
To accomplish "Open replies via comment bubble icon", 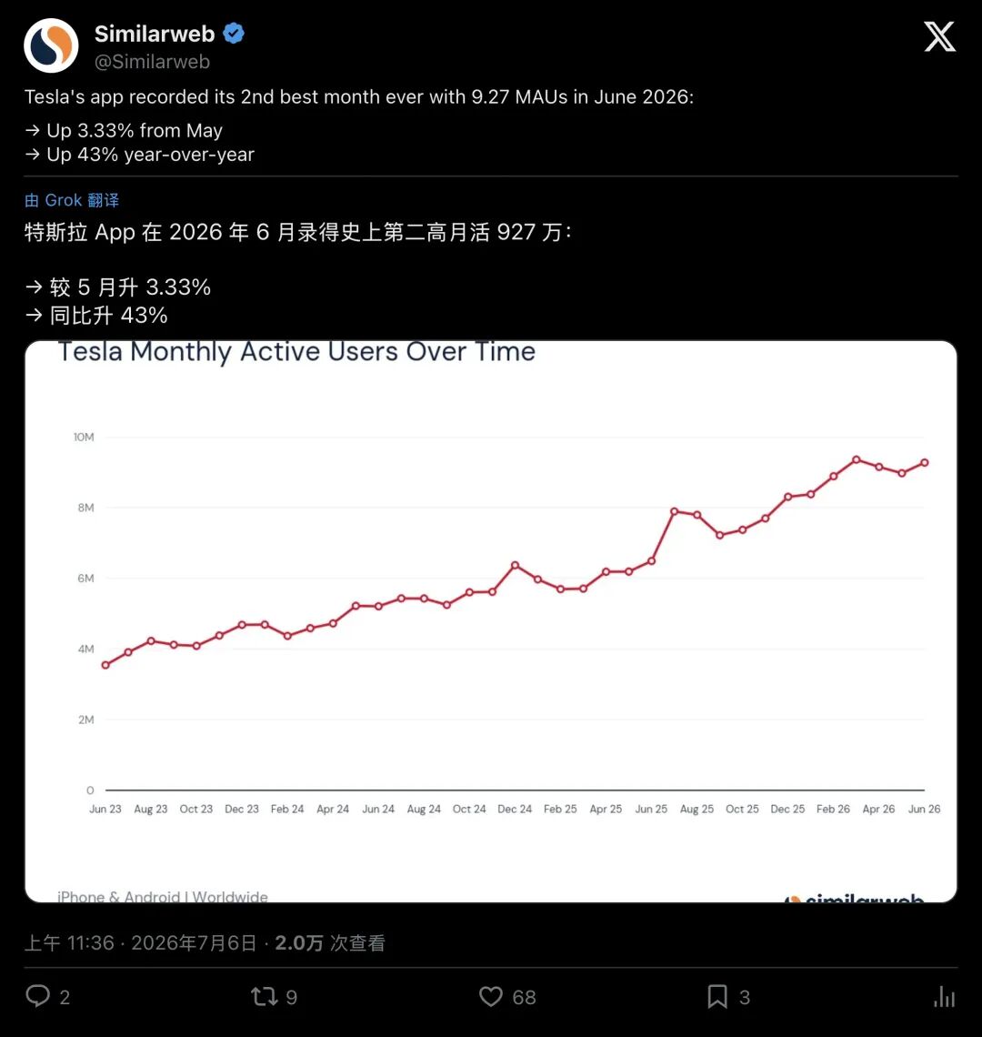I will (37, 996).
